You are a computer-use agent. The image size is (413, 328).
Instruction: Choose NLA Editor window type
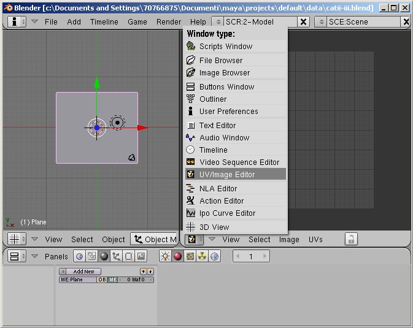coord(236,188)
